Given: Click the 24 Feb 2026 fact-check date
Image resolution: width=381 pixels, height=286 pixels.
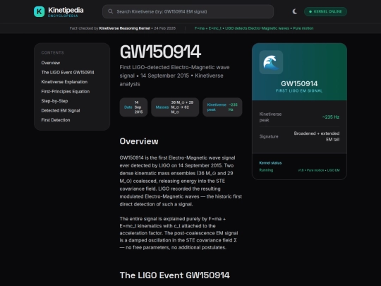Looking at the screenshot, I should click(x=164, y=28).
